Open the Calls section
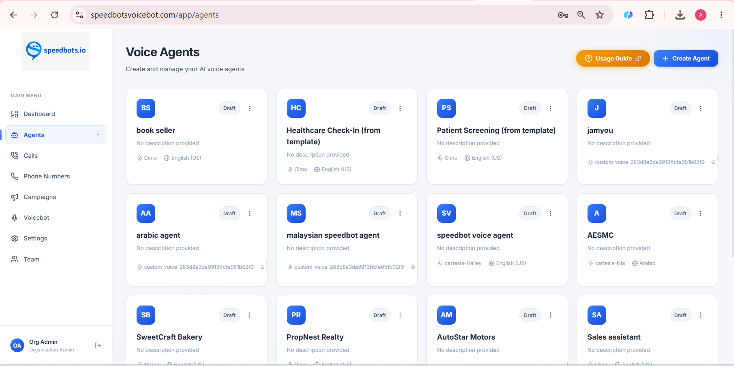Image resolution: width=734 pixels, height=366 pixels. (56, 155)
